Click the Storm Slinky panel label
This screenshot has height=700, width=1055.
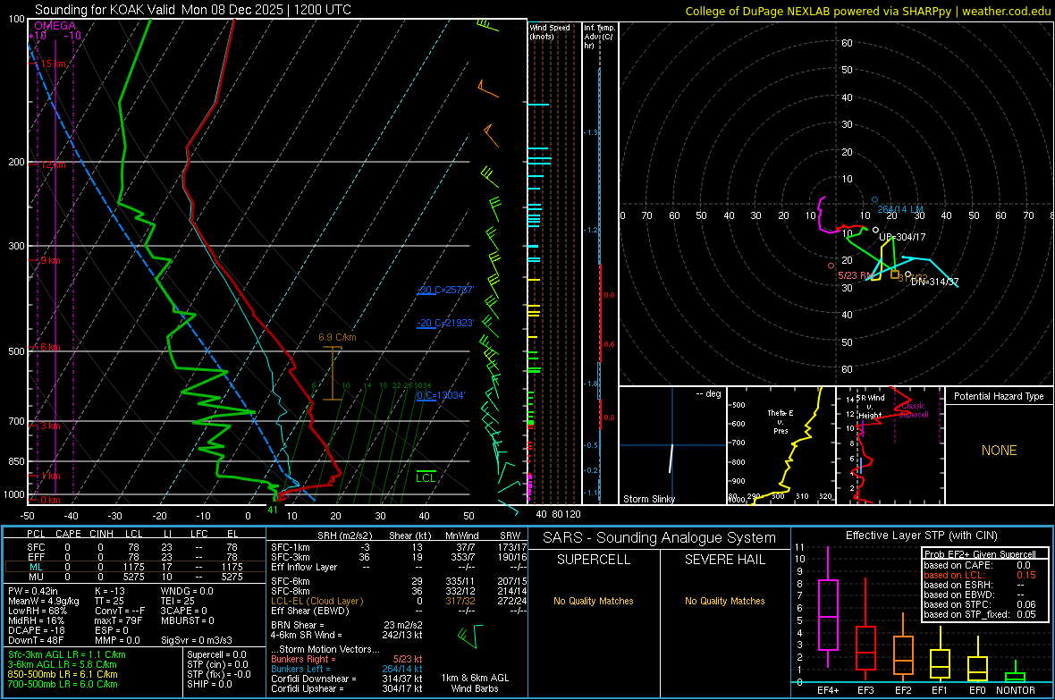[x=648, y=499]
